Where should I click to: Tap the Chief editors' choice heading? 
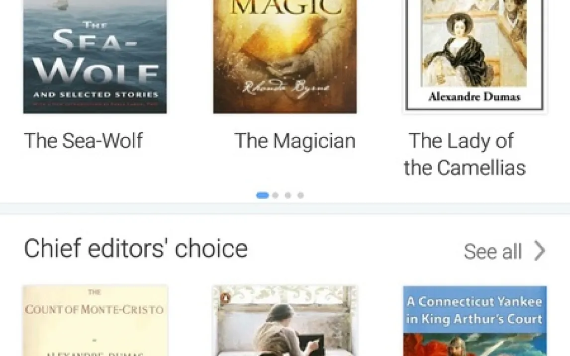136,249
